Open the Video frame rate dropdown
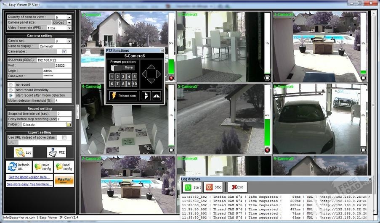The width and height of the screenshot is (380, 223). click(x=69, y=28)
